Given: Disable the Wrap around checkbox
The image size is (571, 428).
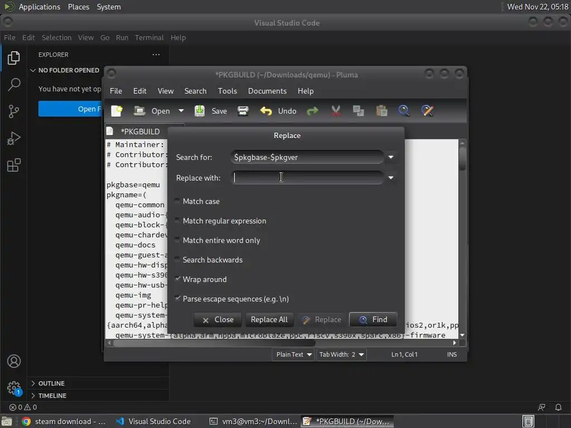Looking at the screenshot, I should click(177, 279).
